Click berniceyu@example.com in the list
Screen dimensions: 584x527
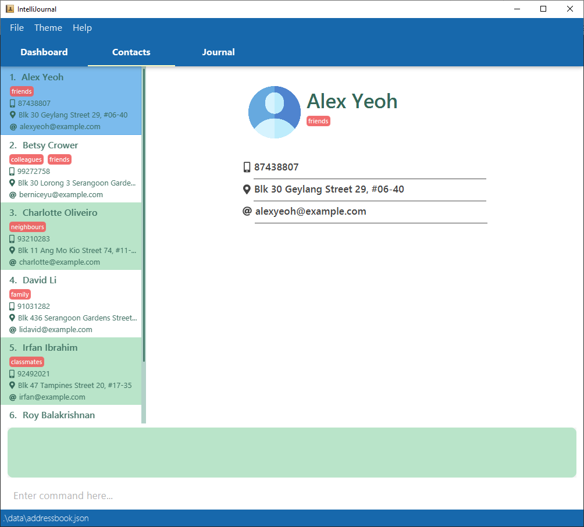click(x=61, y=195)
